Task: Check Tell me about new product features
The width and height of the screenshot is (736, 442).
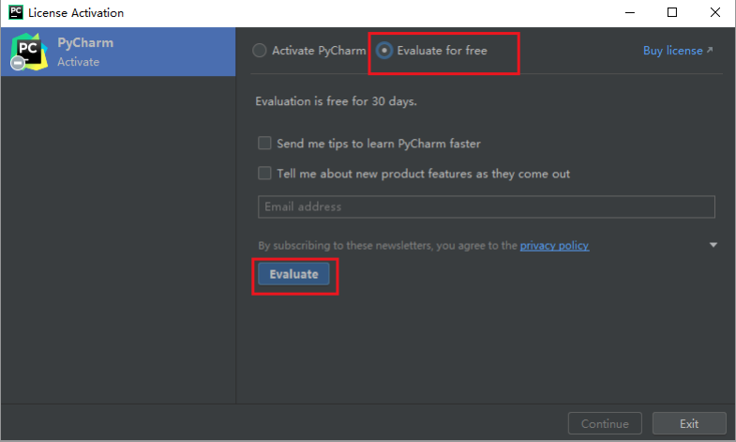Action: [265, 174]
